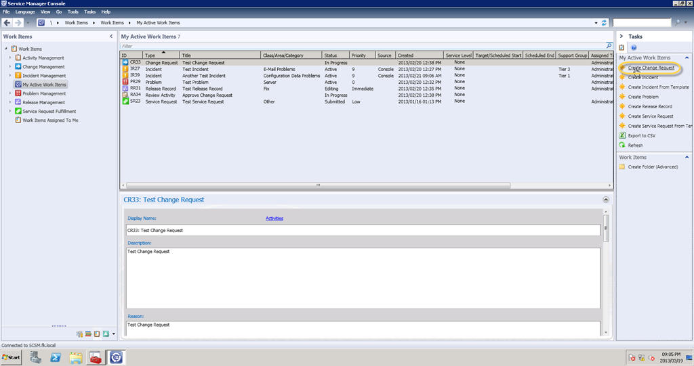Expand the Incident Management tree node
This screenshot has width=694, height=366.
click(x=10, y=76)
